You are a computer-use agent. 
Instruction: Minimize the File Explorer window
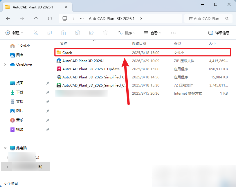[x=203, y=4]
